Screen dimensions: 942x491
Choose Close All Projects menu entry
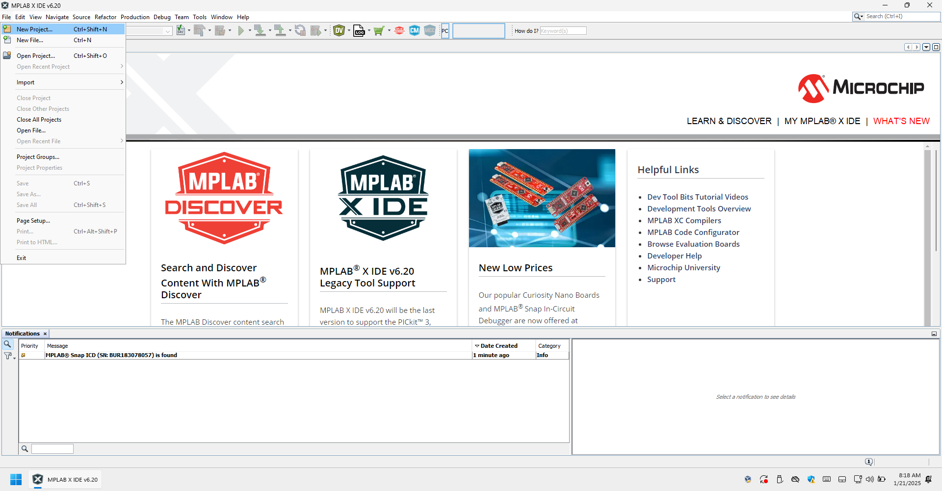point(63,120)
